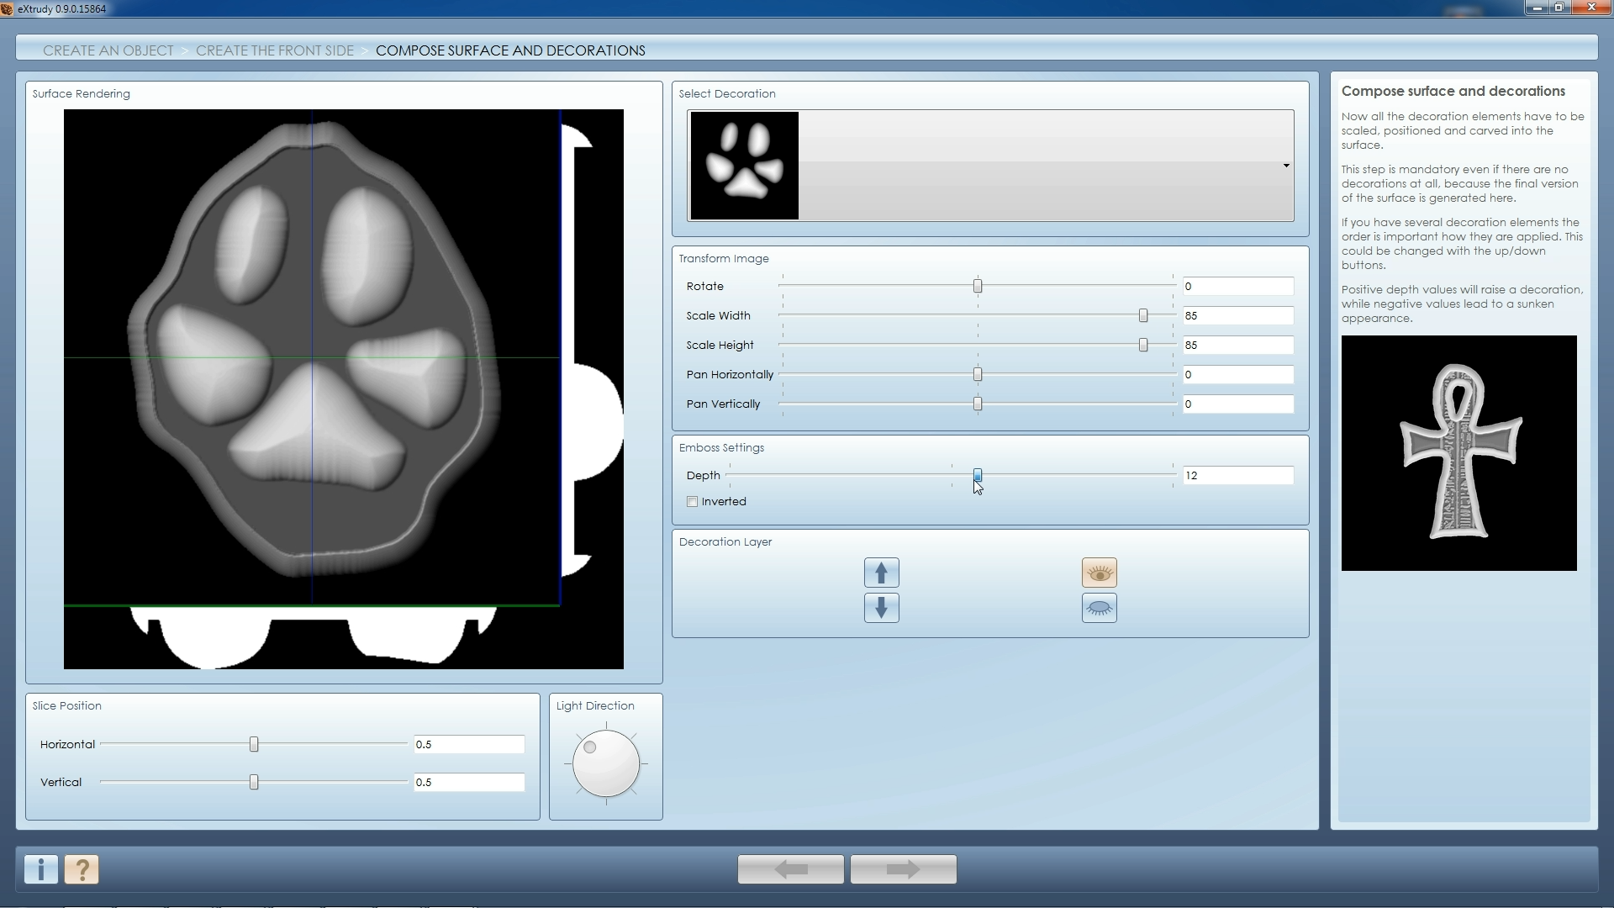The image size is (1614, 908).
Task: Click the info icon button
Action: (x=41, y=869)
